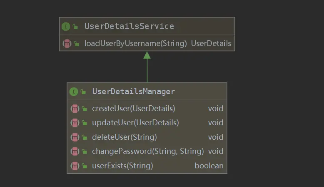Select the UserDetailsService class title
The width and height of the screenshot is (324, 187).
(129, 27)
